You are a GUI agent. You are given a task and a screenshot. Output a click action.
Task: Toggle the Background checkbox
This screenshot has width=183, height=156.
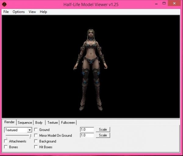click(36, 141)
